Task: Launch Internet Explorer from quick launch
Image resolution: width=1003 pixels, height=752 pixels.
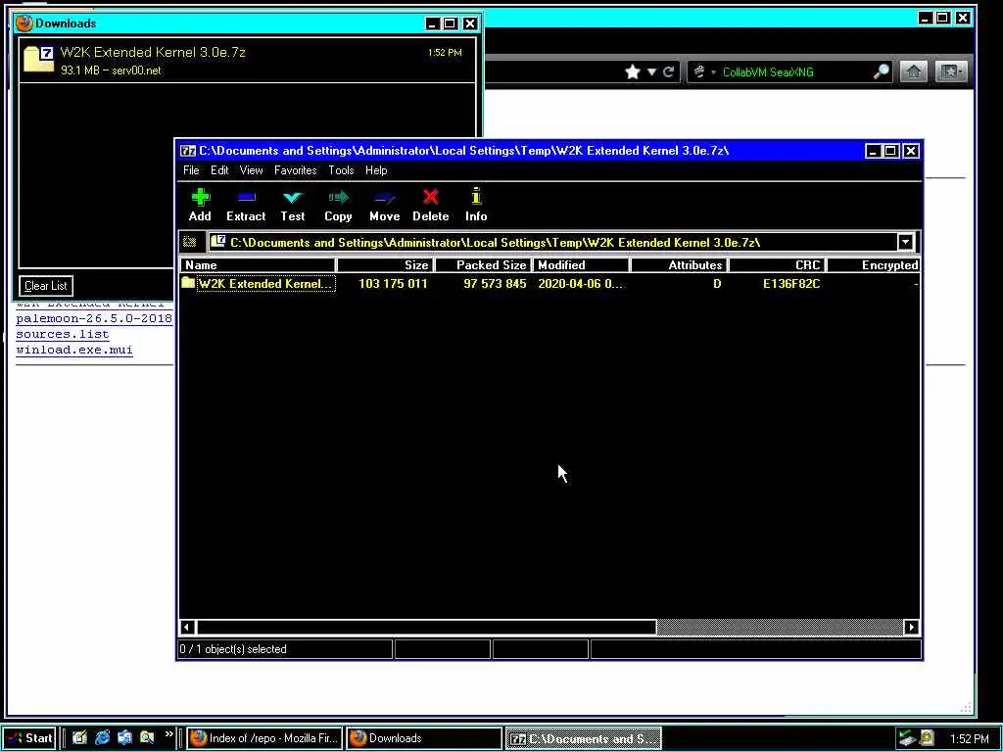Action: tap(102, 738)
